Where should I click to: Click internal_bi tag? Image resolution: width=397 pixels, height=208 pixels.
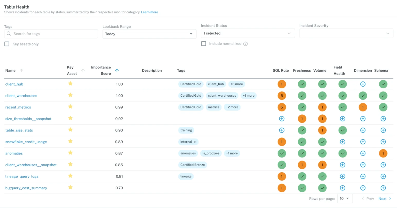pos(188,142)
